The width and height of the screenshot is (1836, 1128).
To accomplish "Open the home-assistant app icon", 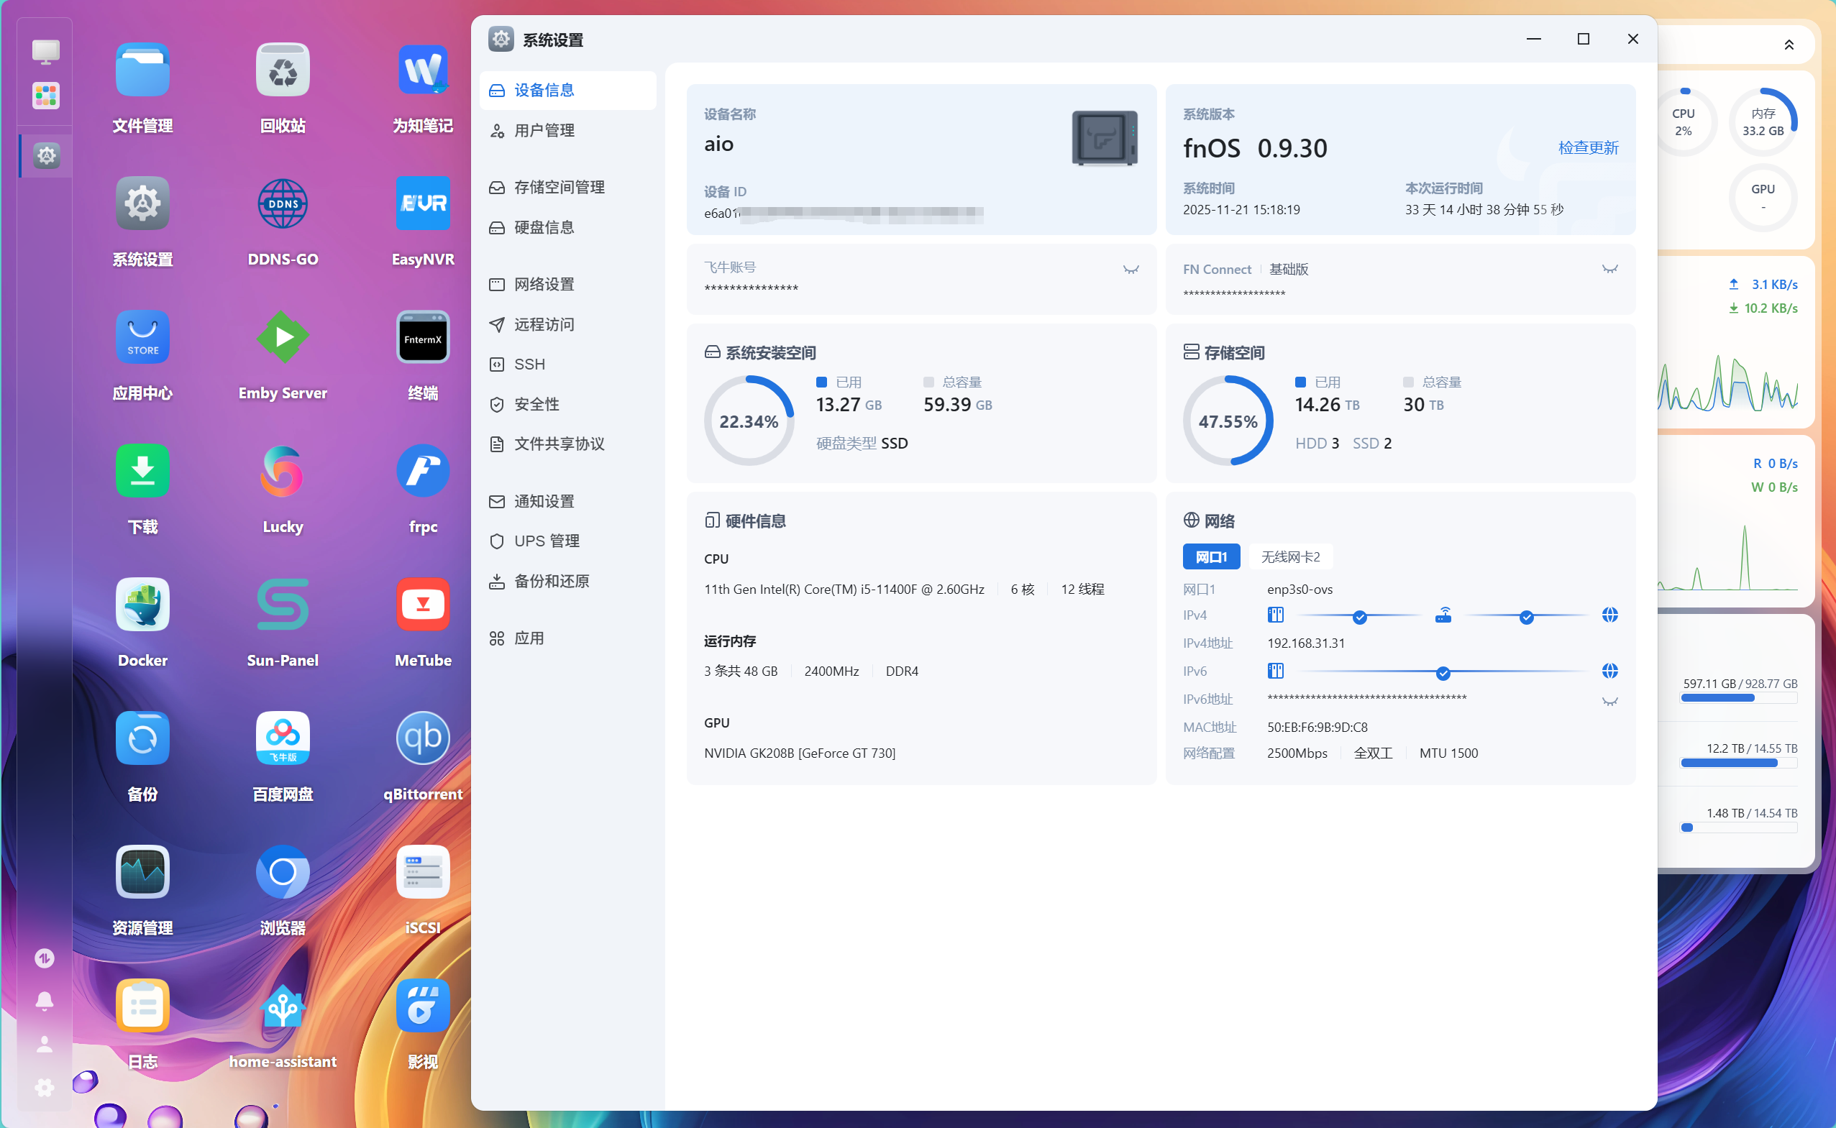I will tap(282, 1006).
